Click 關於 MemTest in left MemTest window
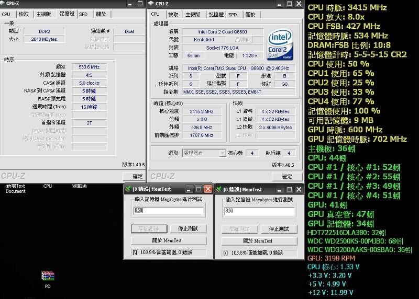The image size is (419, 299). 169,240
